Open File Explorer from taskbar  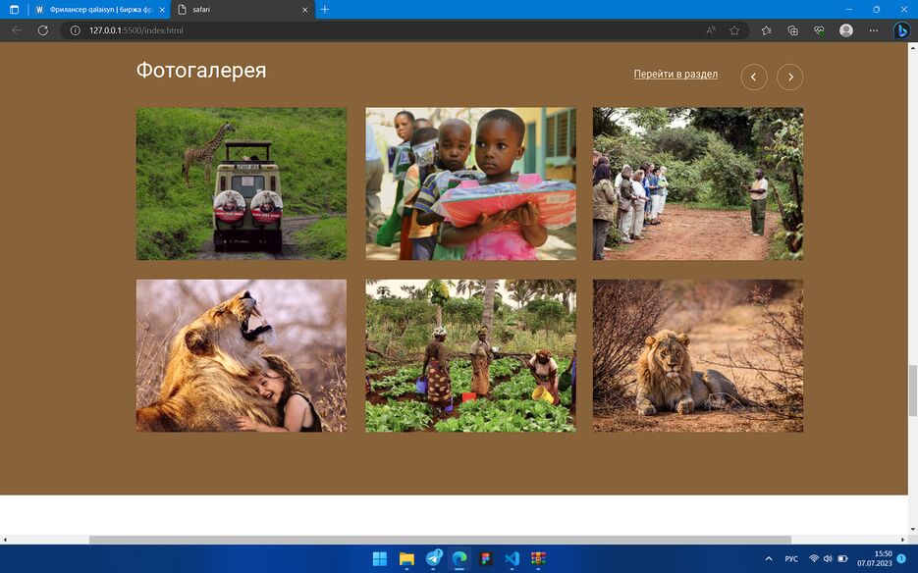(406, 558)
